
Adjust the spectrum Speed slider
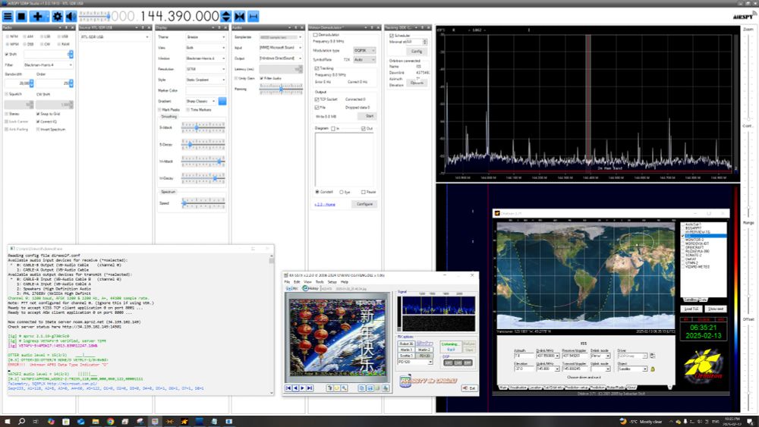(x=203, y=203)
